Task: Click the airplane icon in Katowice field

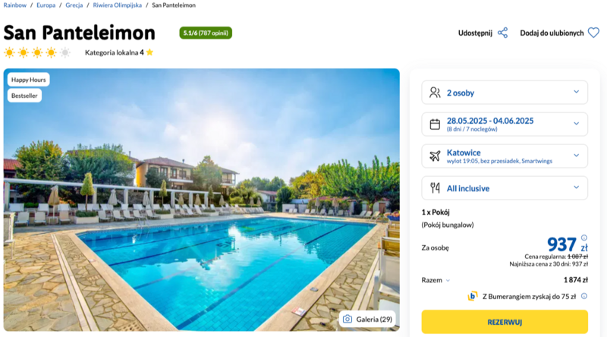Action: pos(435,156)
